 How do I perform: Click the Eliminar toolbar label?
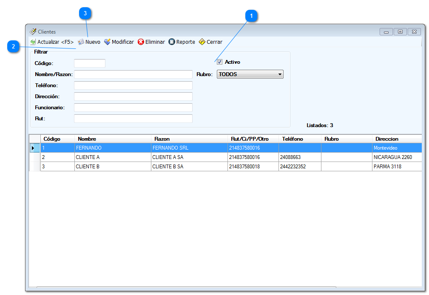point(155,42)
